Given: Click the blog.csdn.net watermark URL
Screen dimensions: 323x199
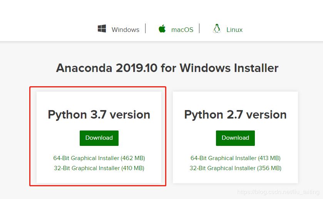Looking at the screenshot, I should pos(278,192).
